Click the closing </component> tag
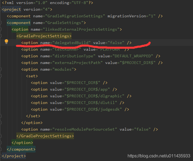The height and width of the screenshot is (161, 193). pyautogui.click(x=21, y=149)
